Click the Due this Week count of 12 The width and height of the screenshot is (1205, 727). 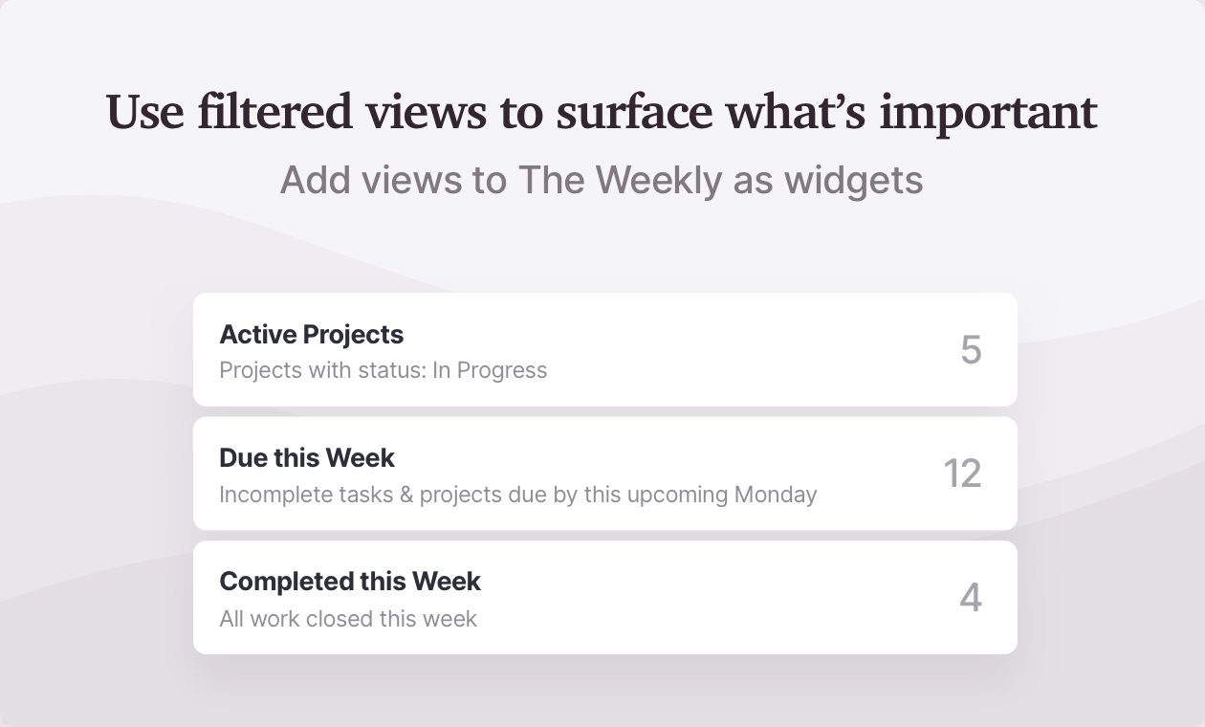pyautogui.click(x=962, y=474)
